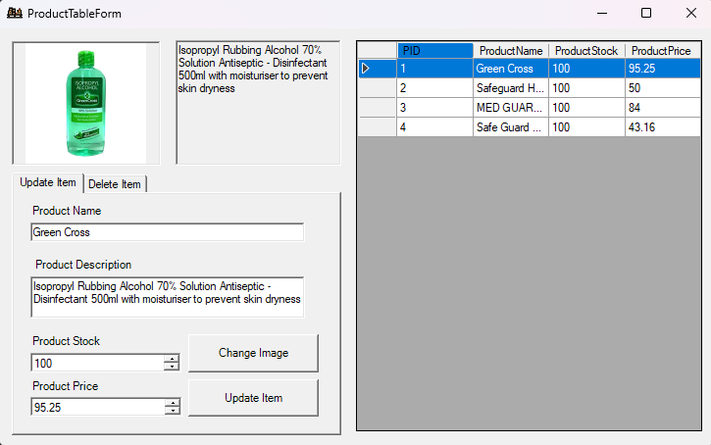Viewport: 711px width, 445px height.
Task: Click the ProductTableForm title bar app icon
Action: (14, 14)
